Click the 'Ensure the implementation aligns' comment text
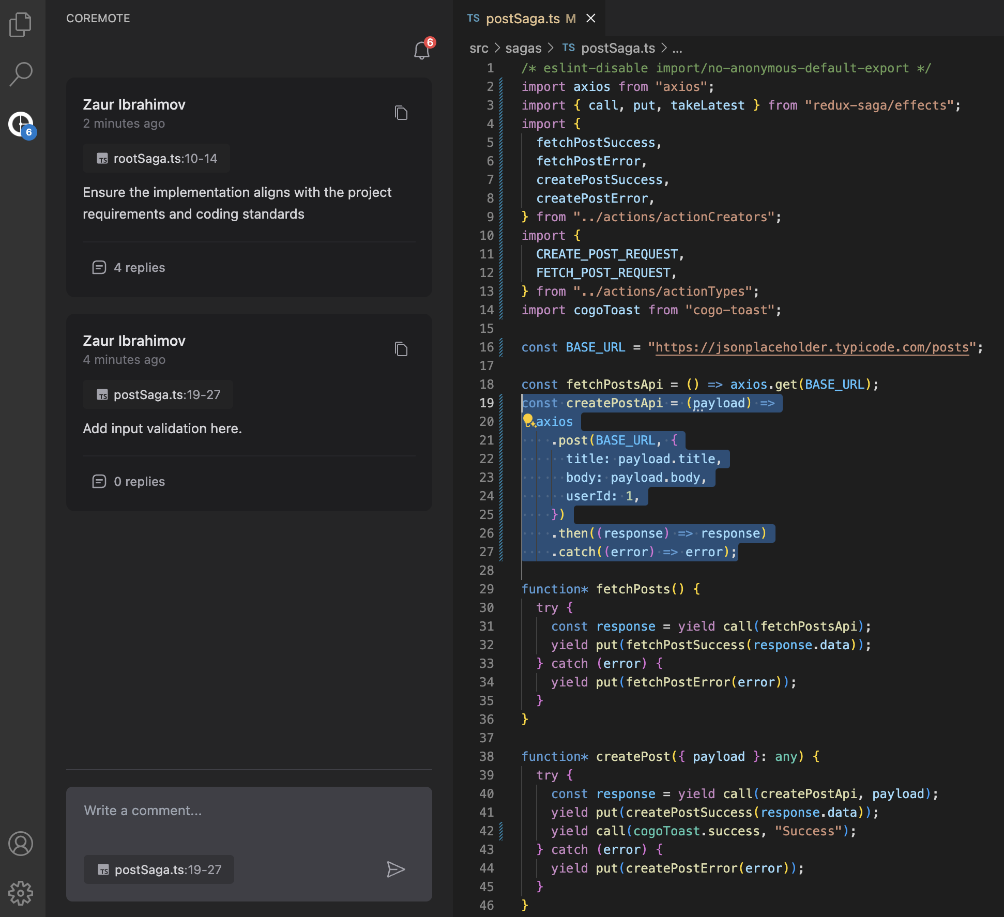 [x=237, y=203]
